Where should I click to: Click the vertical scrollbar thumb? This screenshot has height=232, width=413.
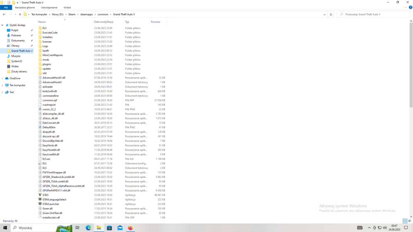point(411,65)
